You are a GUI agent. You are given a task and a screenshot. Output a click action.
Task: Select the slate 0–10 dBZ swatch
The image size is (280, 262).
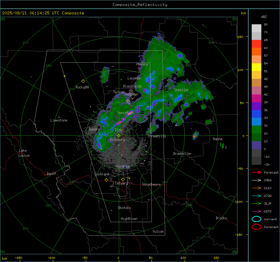click(256, 145)
